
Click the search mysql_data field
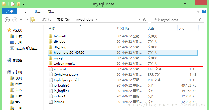pos(177,20)
